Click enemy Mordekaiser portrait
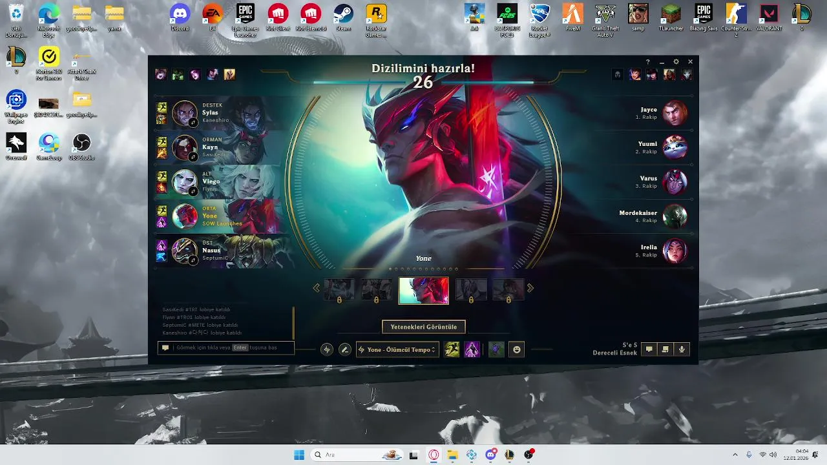The width and height of the screenshot is (827, 465). click(x=675, y=216)
